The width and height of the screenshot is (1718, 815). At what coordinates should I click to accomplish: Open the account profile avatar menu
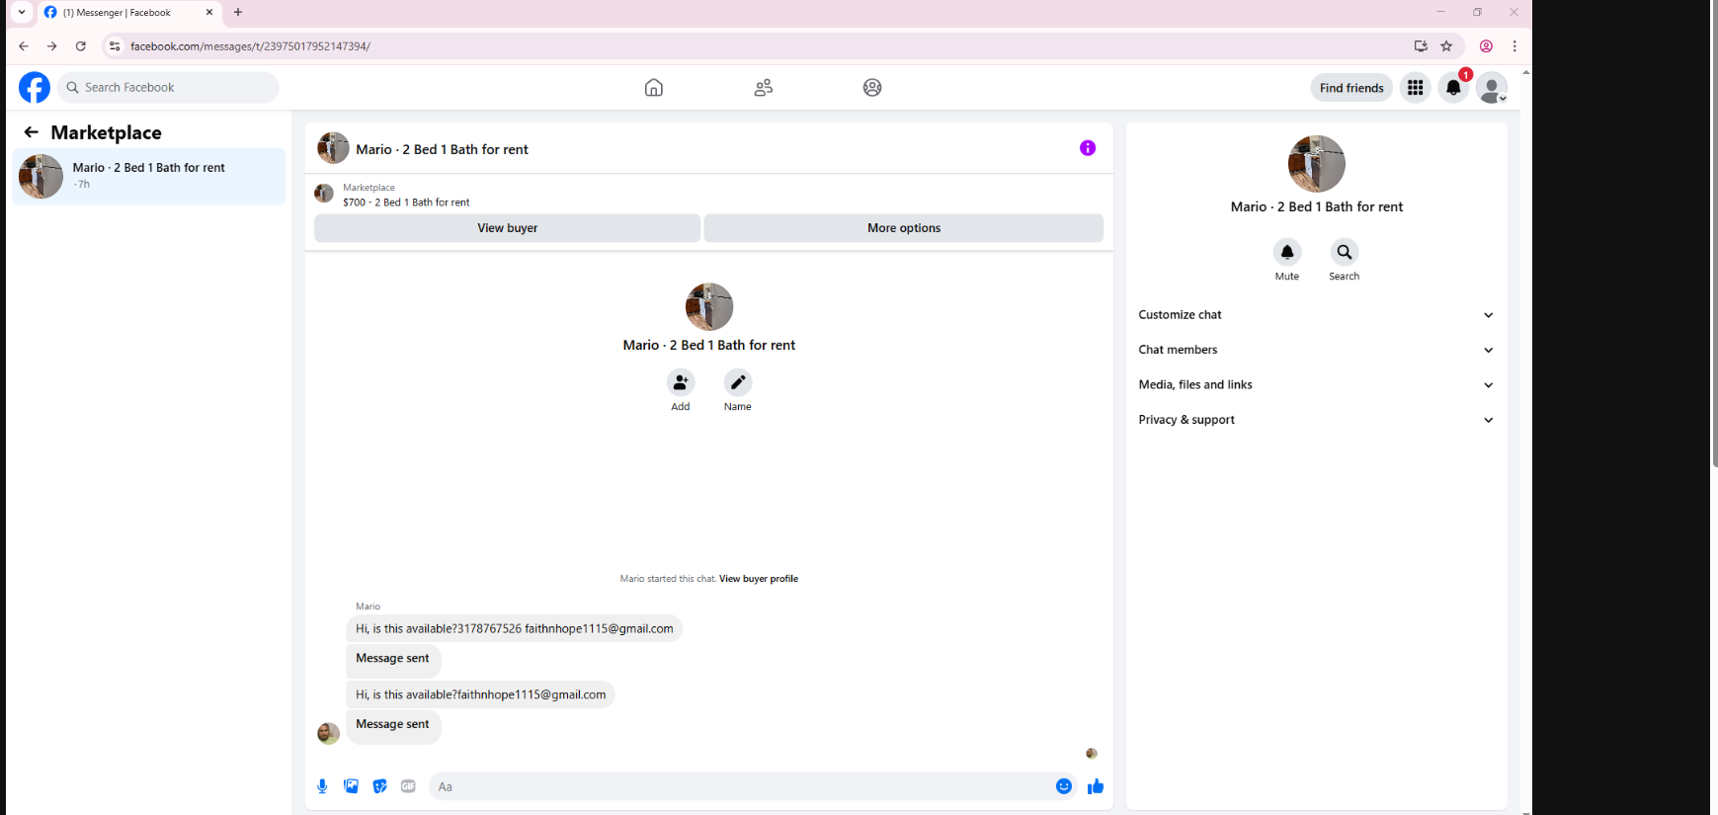[1492, 87]
